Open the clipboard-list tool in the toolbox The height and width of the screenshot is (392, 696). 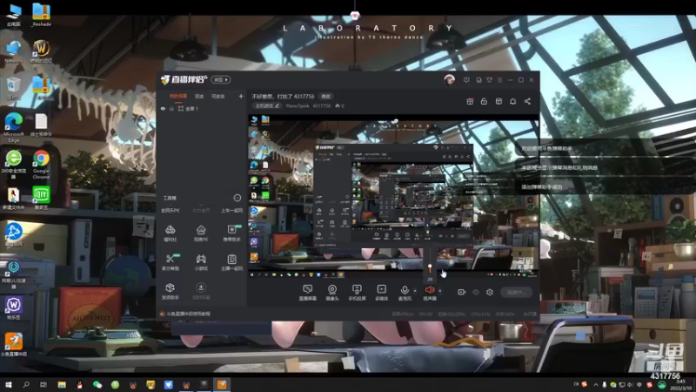pyautogui.click(x=231, y=262)
